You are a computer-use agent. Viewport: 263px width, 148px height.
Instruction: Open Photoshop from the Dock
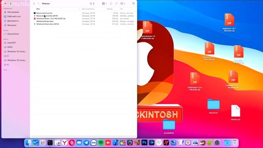pyautogui.click(x=144, y=143)
